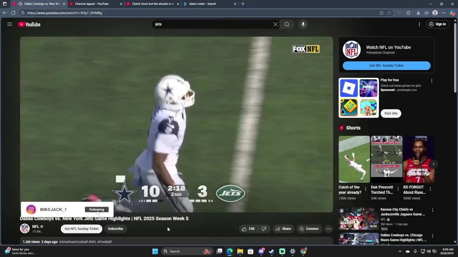458x257 pixels.
Task: Open options for Dak Prescott short
Action: 398,189
